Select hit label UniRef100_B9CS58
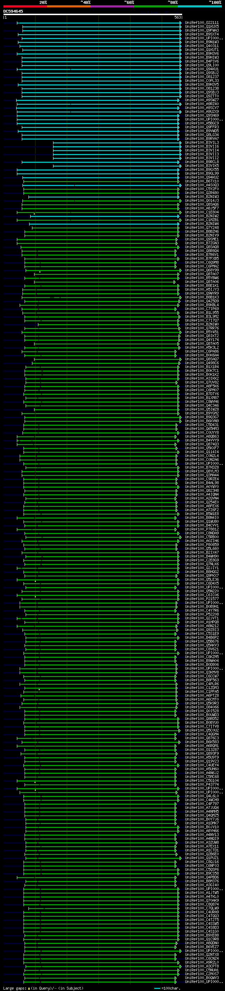Viewport: 225px width, 991px height. coord(202,873)
